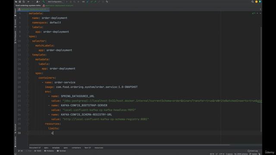Click the 'template:' breadcrumb at bottom
276x155 pixels.
[x=56, y=148]
